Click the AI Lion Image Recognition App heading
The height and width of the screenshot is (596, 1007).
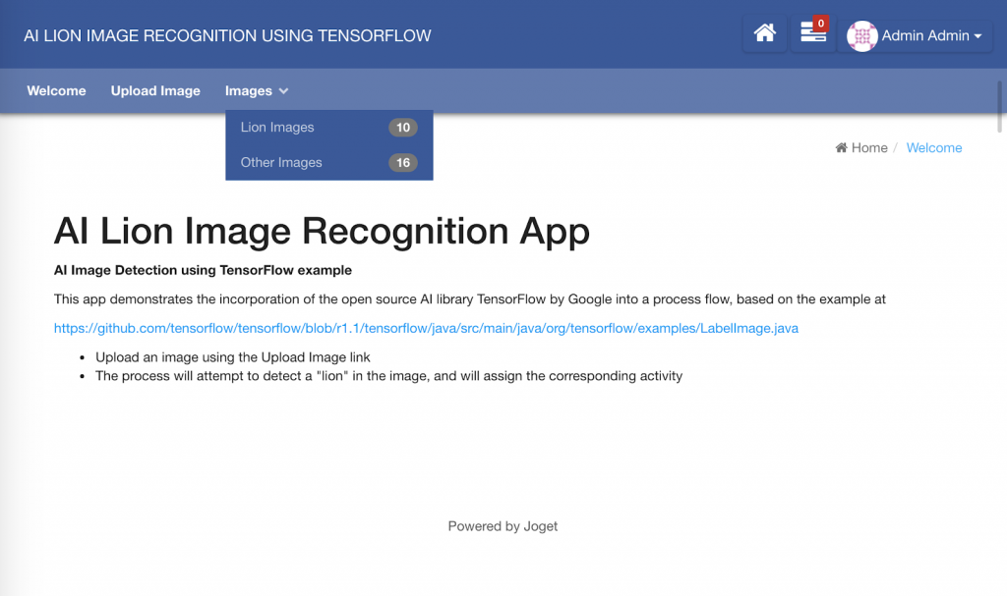[x=322, y=231]
